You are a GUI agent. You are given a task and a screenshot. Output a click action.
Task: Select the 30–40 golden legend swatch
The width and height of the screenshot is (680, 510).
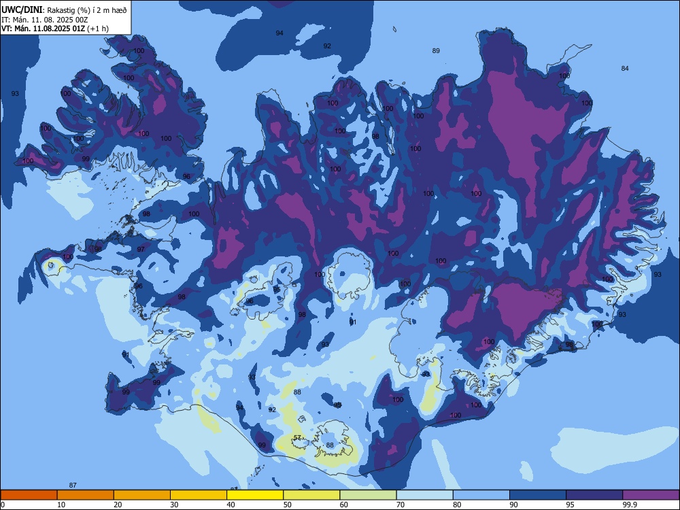(x=199, y=495)
